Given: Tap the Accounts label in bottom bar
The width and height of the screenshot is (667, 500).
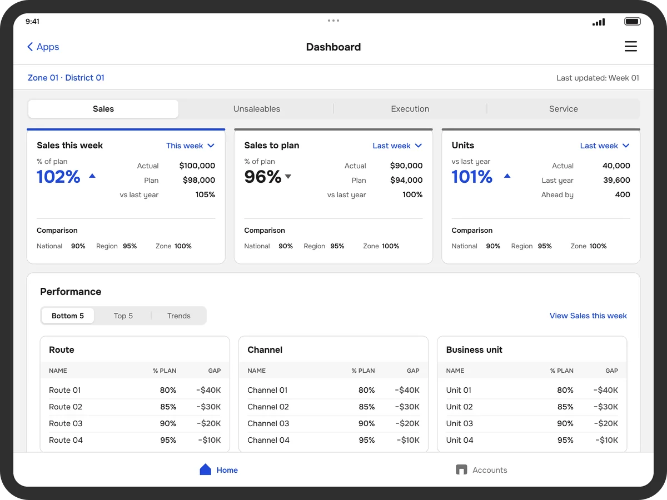Looking at the screenshot, I should coord(490,470).
